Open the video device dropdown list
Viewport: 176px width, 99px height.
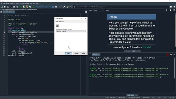pyautogui.click(x=71, y=31)
